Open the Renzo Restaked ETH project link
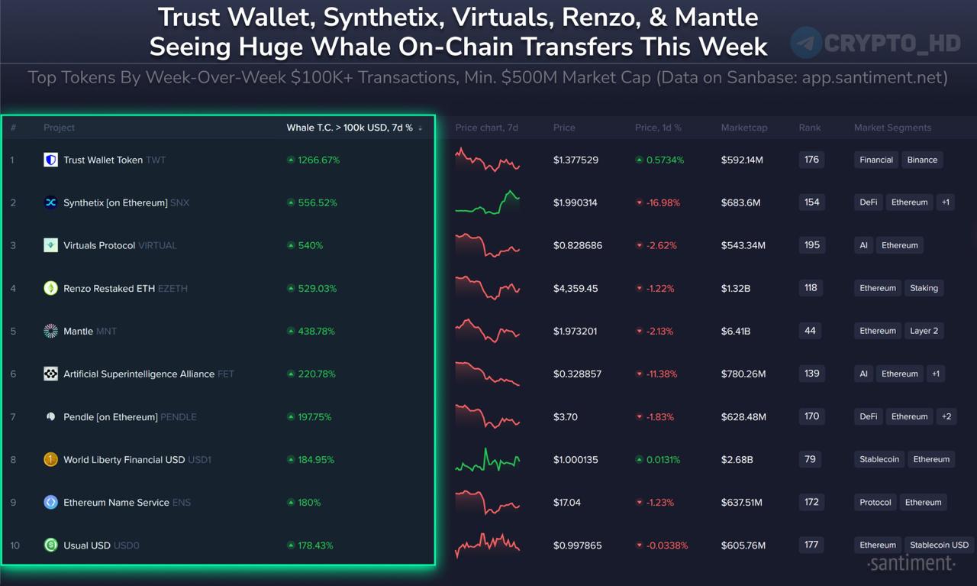Viewport: 977px width, 586px height. (x=109, y=288)
